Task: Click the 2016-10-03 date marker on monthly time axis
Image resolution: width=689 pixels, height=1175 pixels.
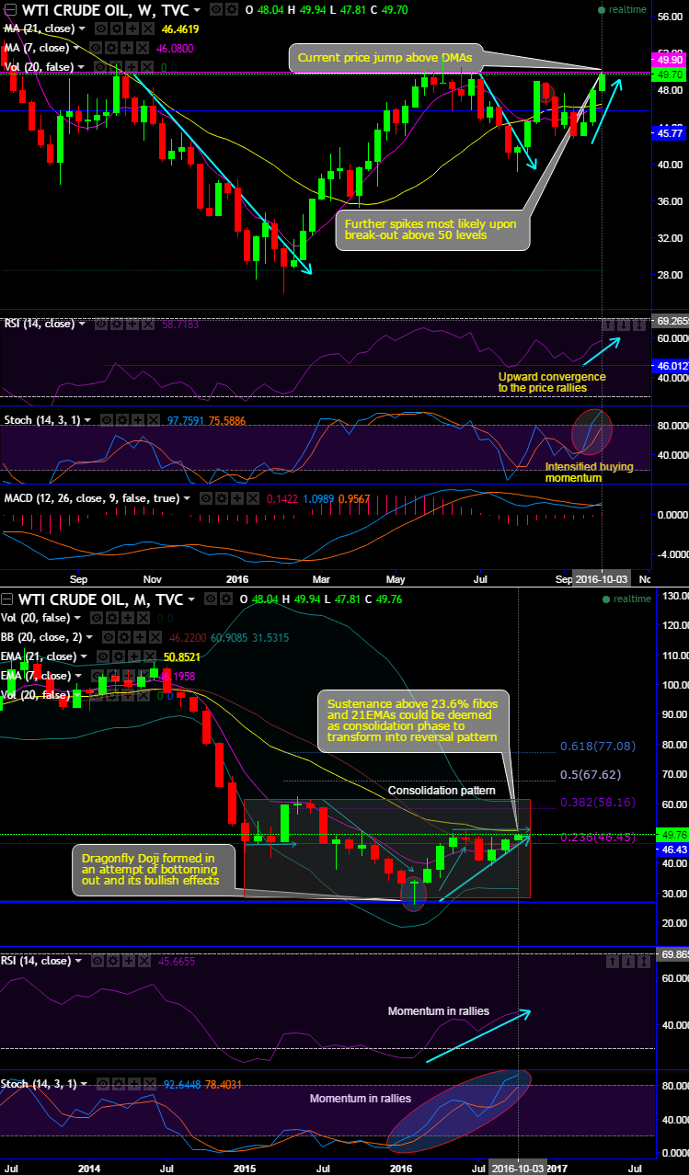Action: [518, 1168]
